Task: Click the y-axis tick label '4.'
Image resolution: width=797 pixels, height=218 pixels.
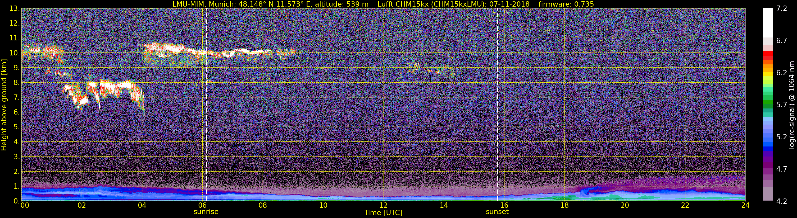Action: [16, 142]
